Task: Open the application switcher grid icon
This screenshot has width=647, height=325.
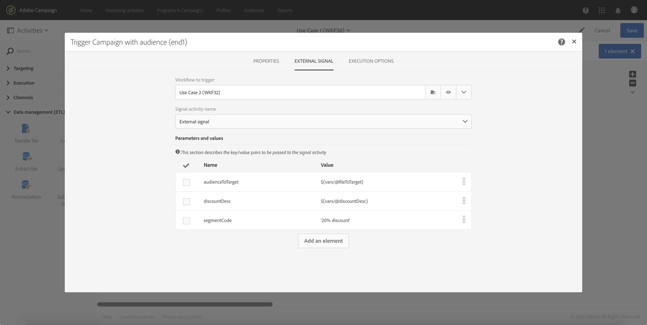Action: (x=602, y=10)
